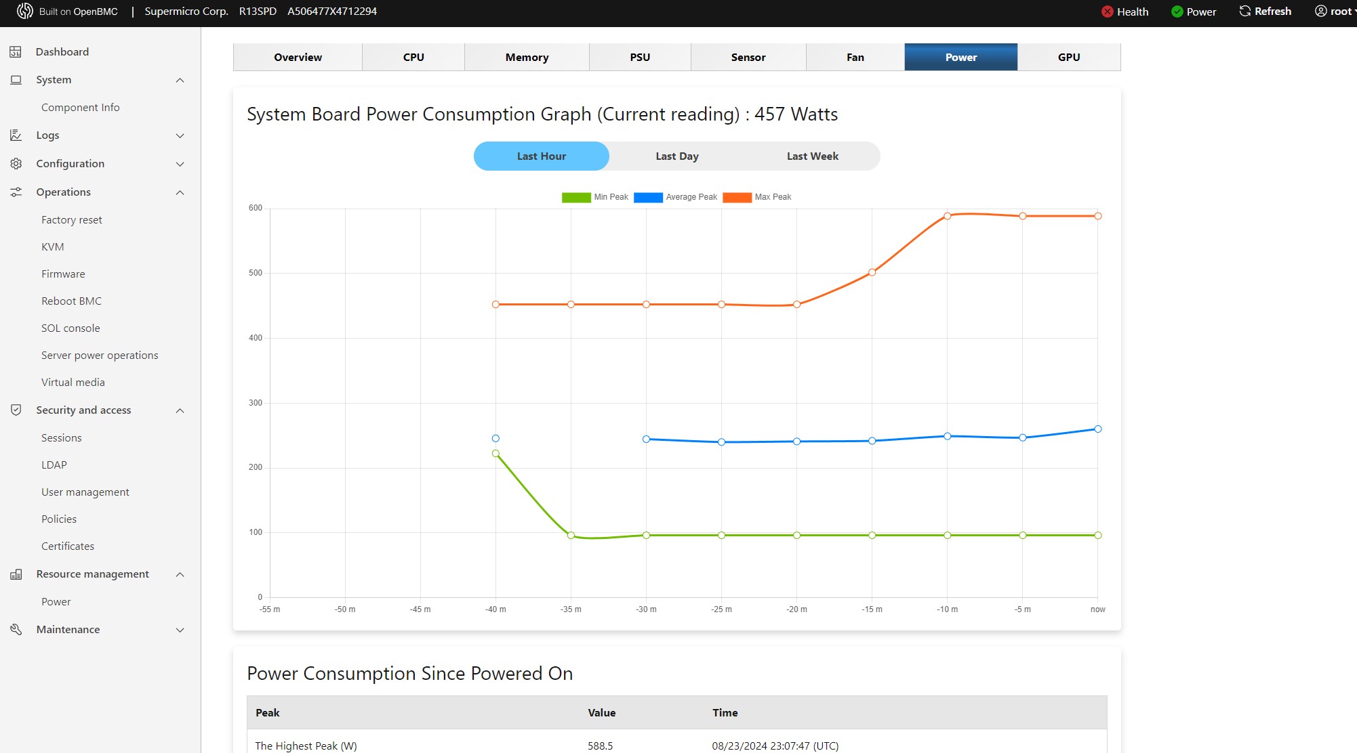Screen dimensions: 1357x753
Task: Collapse the Operations section chevron
Action: (180, 192)
